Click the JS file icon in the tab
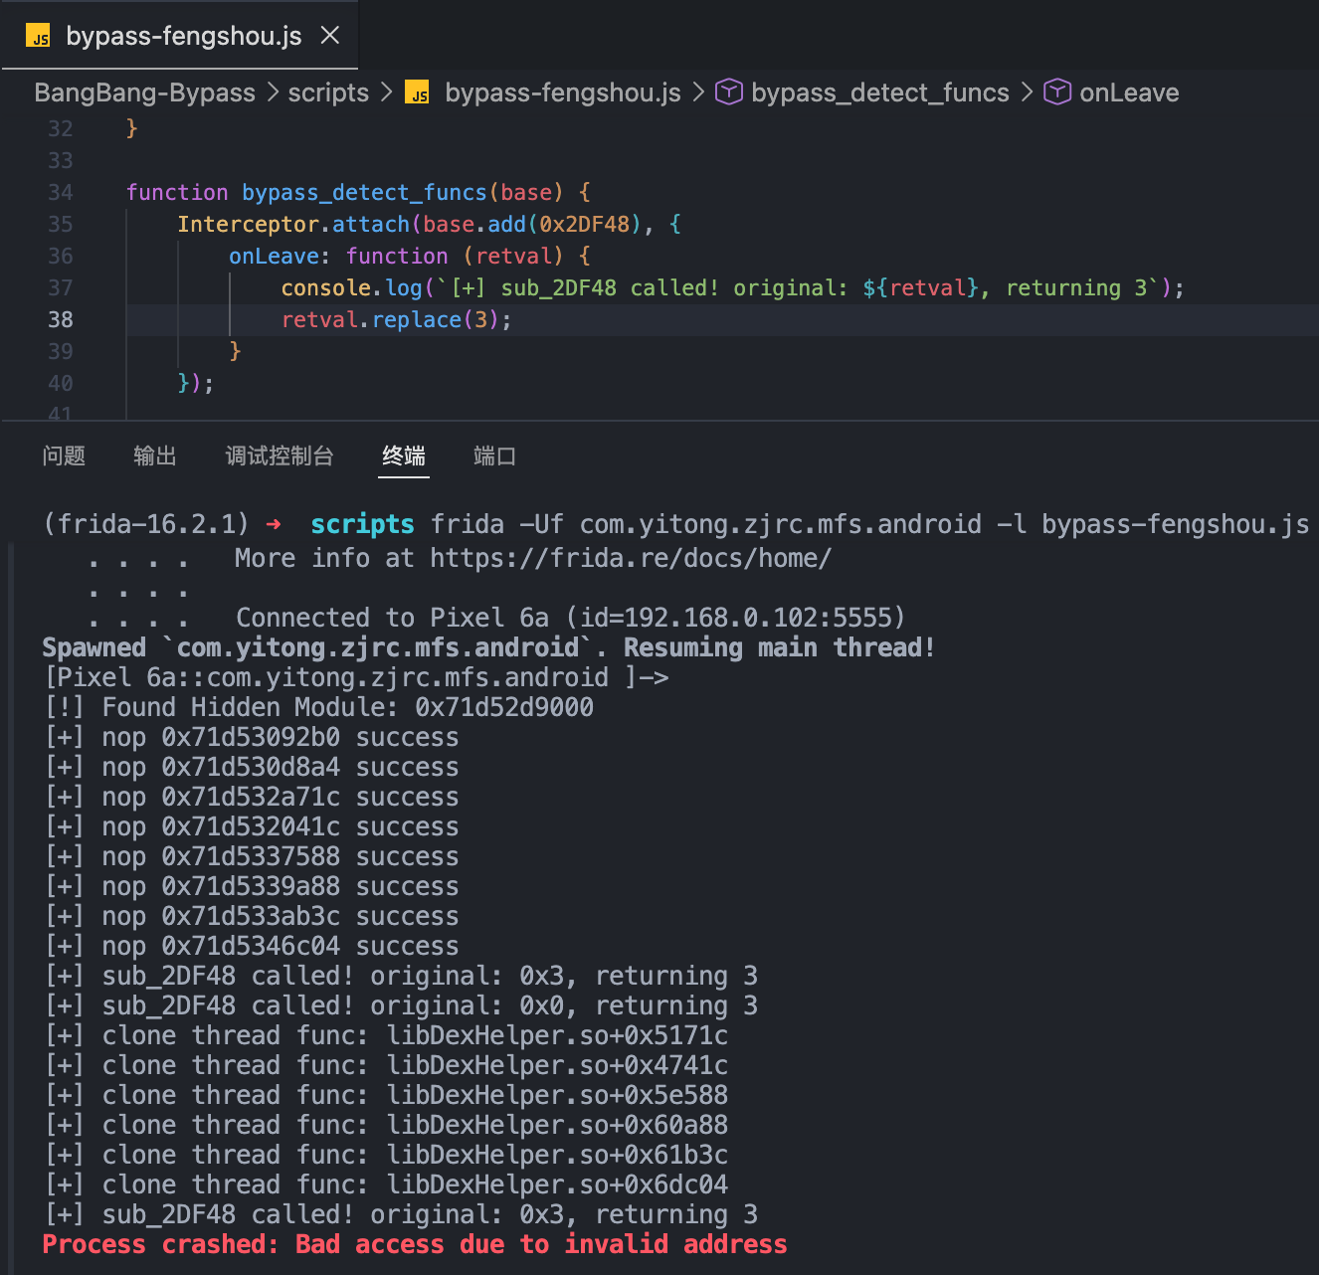Screen dimensions: 1319x1275 (38, 37)
